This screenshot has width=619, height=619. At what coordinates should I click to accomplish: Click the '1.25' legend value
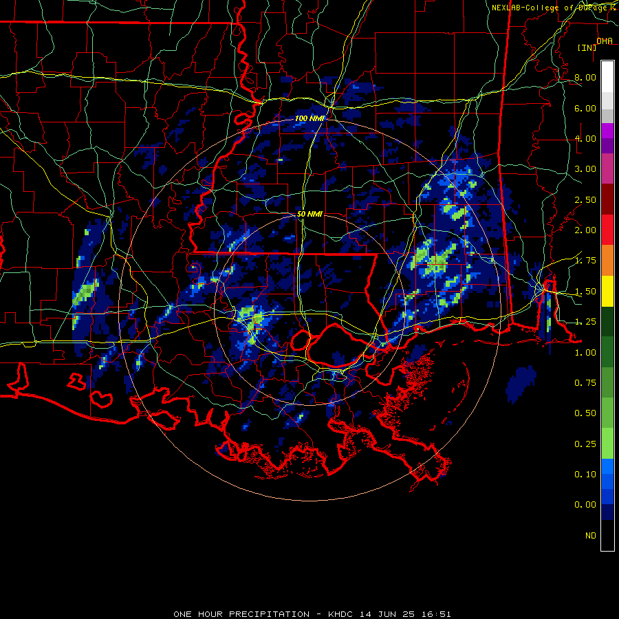pyautogui.click(x=585, y=322)
